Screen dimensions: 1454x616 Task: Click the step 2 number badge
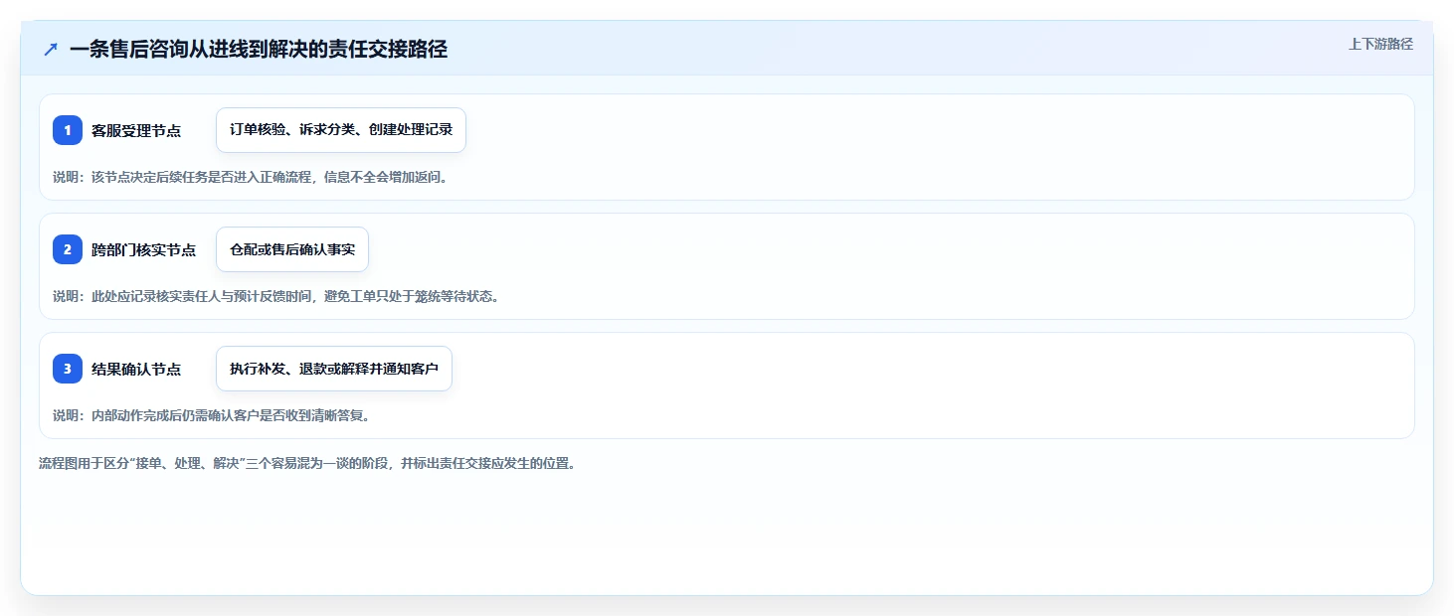68,249
